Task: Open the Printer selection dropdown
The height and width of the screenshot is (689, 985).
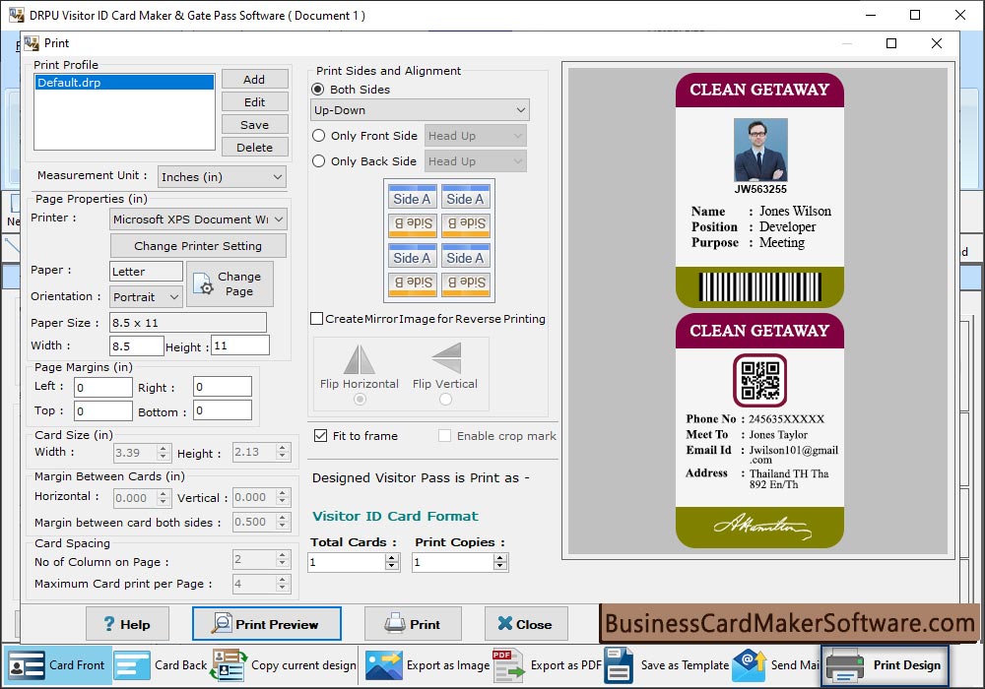Action: pos(199,219)
